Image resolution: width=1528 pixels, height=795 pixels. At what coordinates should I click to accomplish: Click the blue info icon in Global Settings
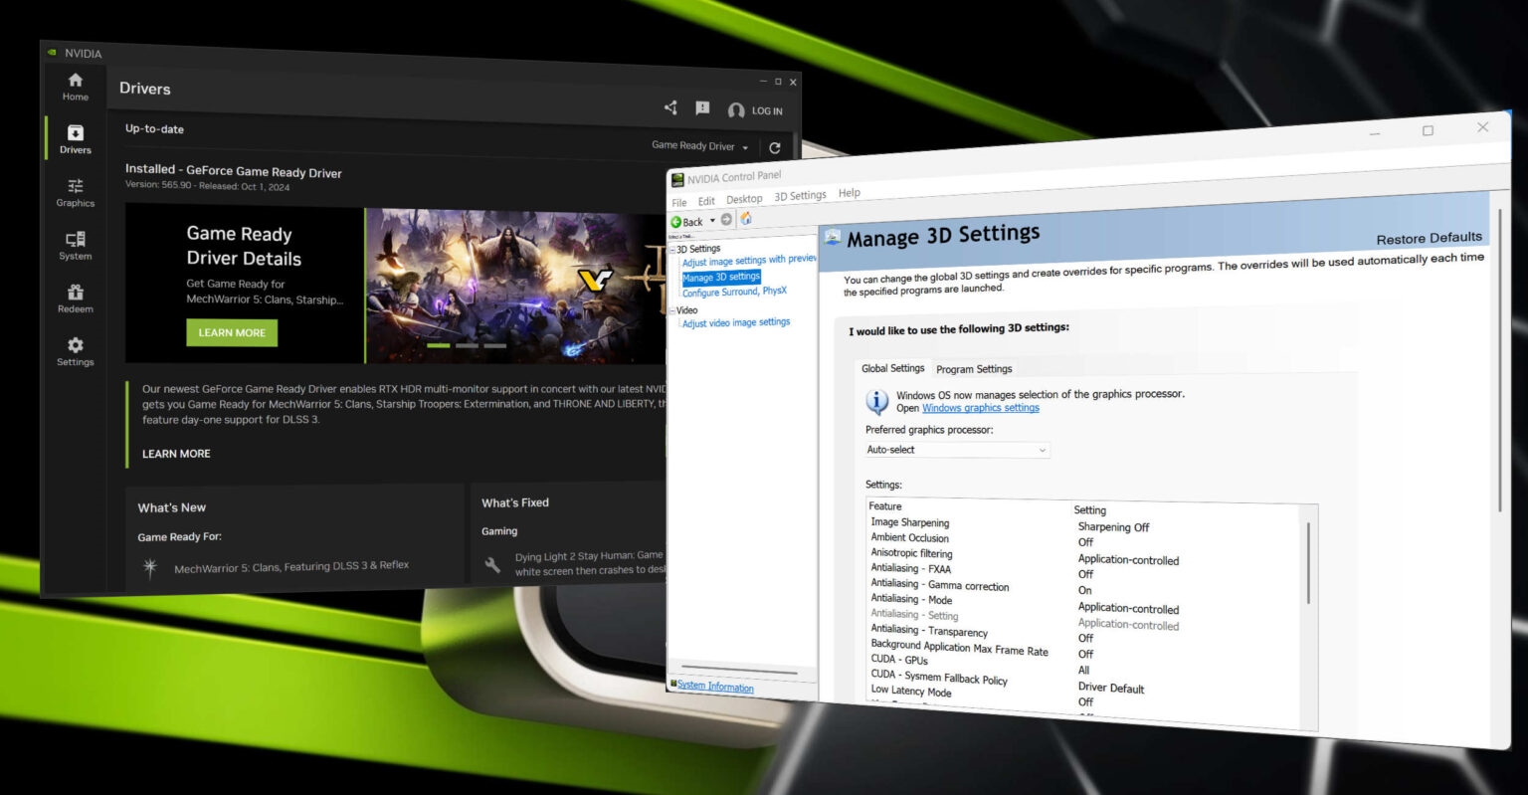click(876, 401)
